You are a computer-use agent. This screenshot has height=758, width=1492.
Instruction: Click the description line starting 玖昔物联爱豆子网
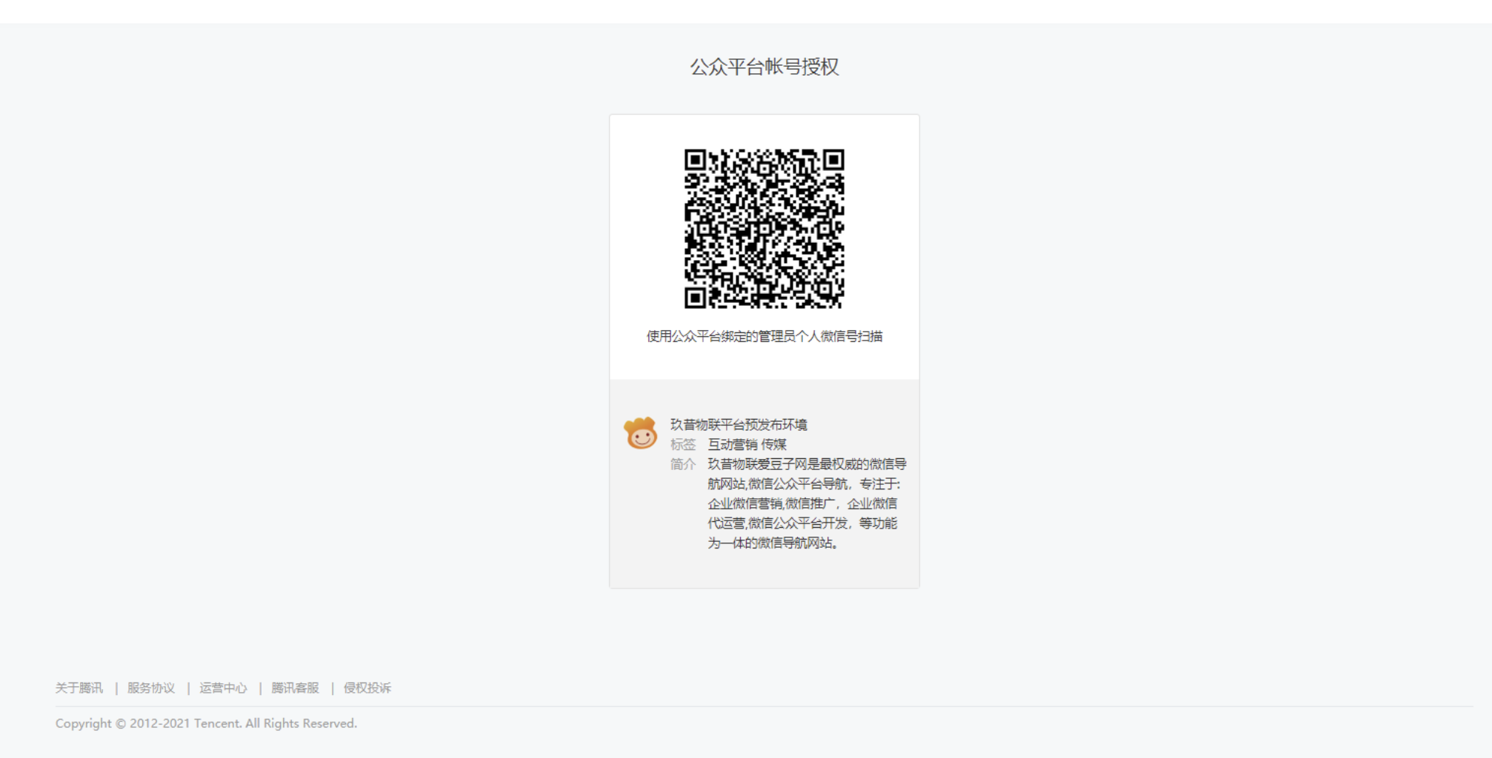point(807,464)
